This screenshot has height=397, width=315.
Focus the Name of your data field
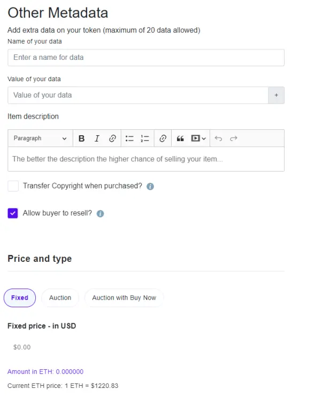146,58
